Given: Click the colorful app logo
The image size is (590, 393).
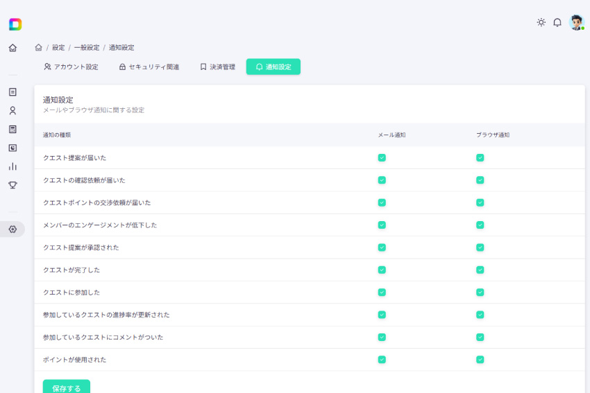Looking at the screenshot, I should 15,24.
